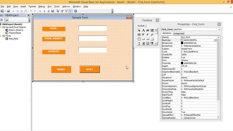Viewport: 233px width, 131px height.
Task: Open the Tools menu
Action: click(57, 7)
